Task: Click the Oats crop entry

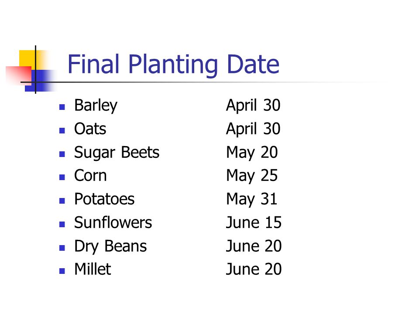Action: (x=90, y=129)
